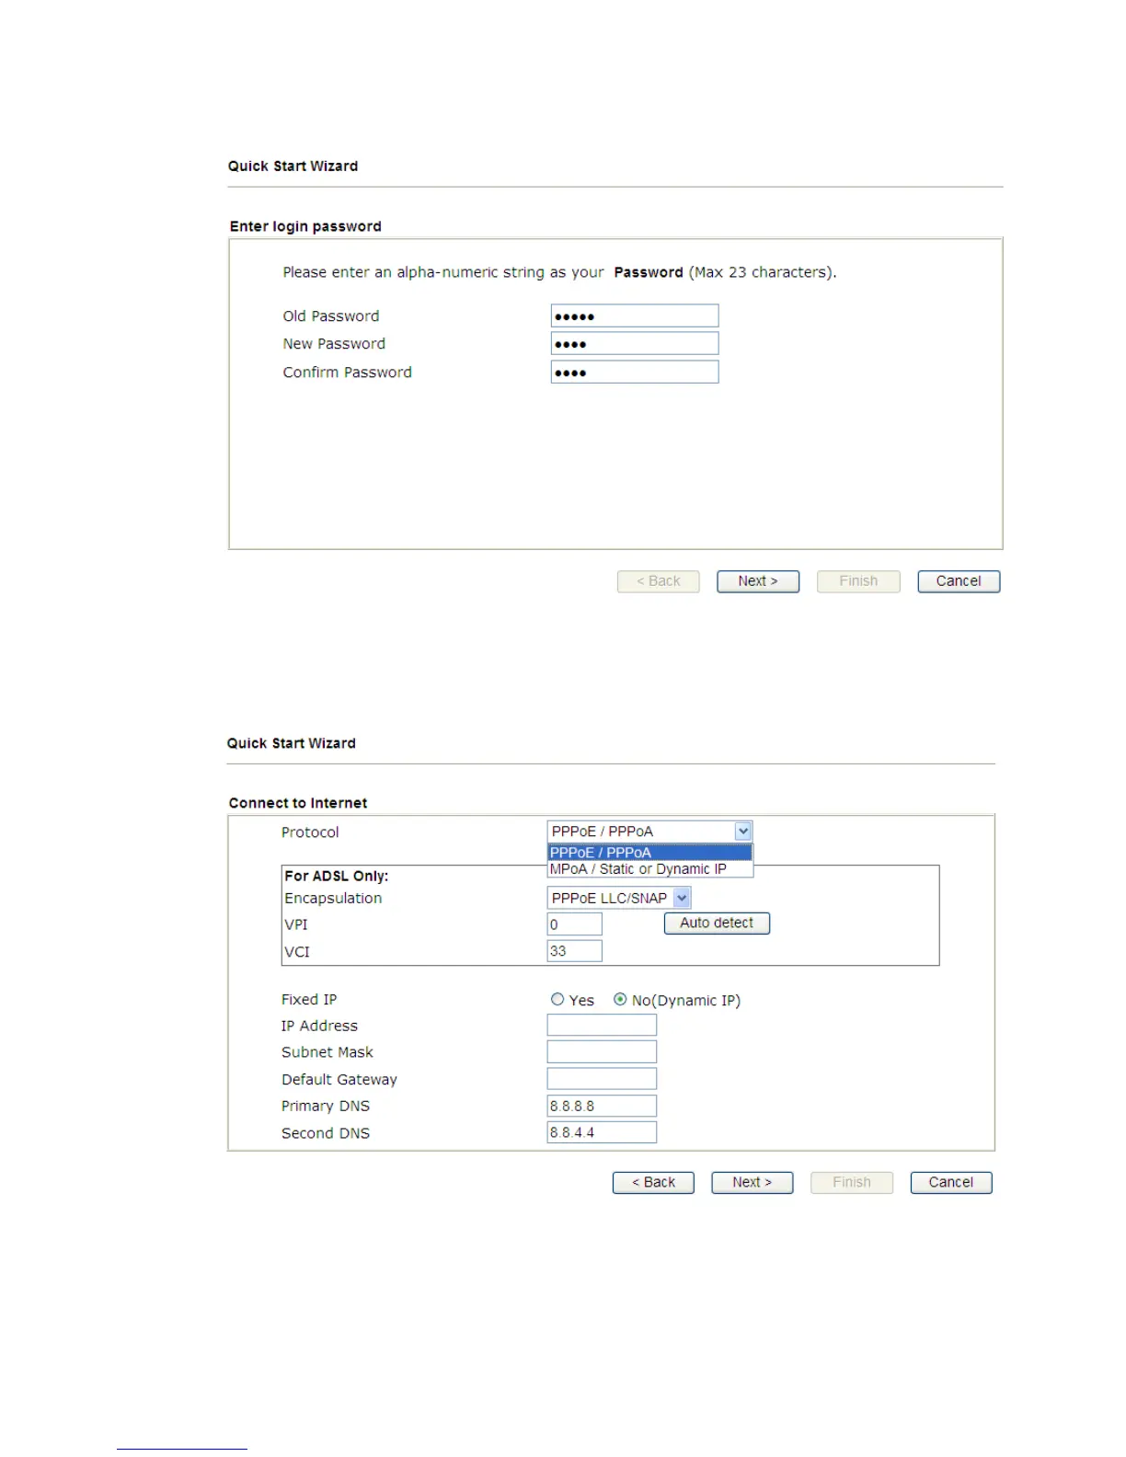The width and height of the screenshot is (1126, 1457).
Task: Click the VPI input field
Action: 575,924
